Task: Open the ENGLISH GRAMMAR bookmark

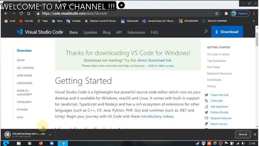Action: pyautogui.click(x=215, y=21)
